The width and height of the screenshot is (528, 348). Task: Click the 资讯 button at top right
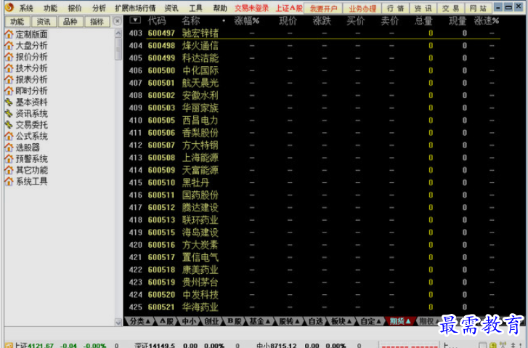tap(423, 9)
